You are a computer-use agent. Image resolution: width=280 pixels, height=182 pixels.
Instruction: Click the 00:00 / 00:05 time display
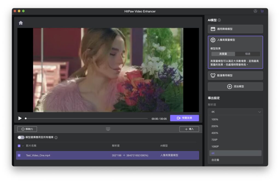pos(159,119)
